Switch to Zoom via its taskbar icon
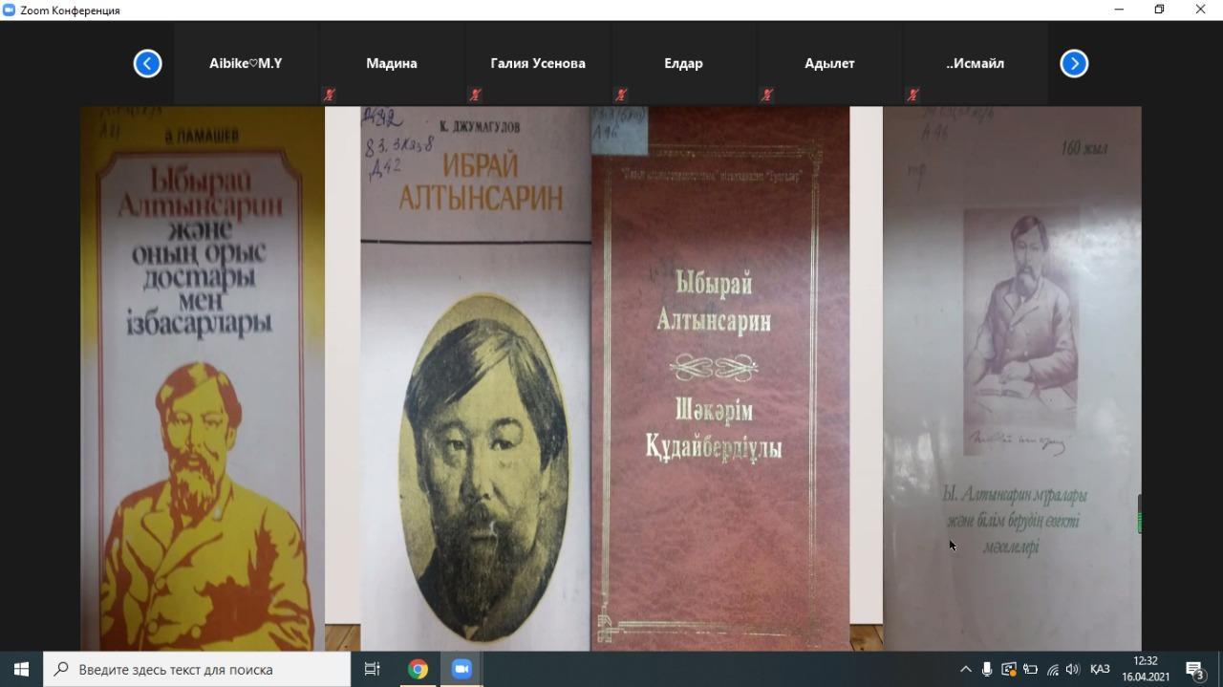1223x687 pixels. 461,669
